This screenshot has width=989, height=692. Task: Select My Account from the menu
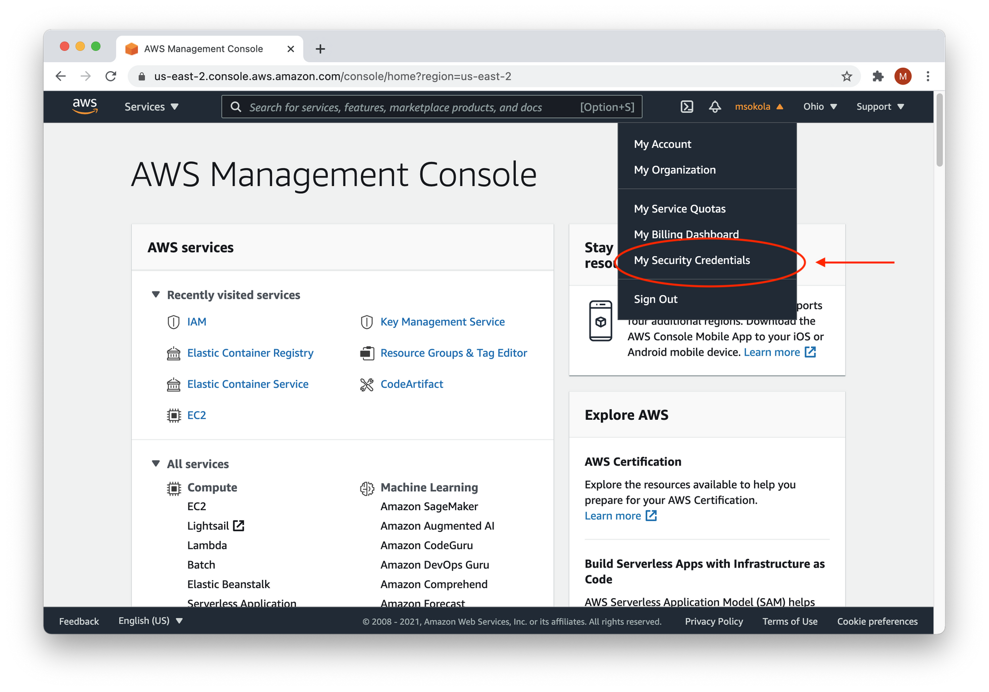point(662,144)
